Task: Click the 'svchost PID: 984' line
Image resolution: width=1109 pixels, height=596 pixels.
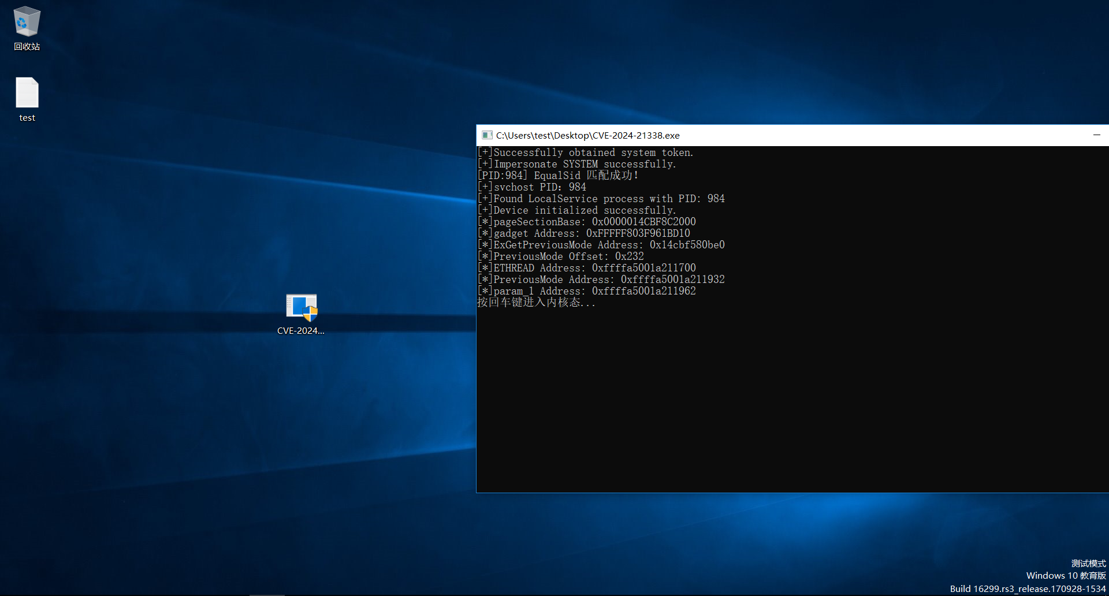Action: click(x=531, y=187)
